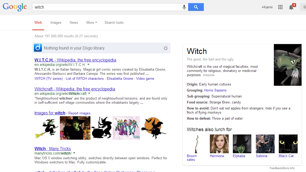
Task: Open the witch on broomstick cartoon thumbnail
Action: pos(47,128)
